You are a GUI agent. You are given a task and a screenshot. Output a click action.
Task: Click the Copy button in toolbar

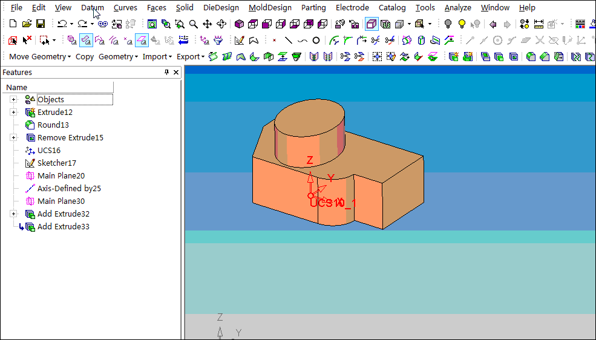[84, 56]
